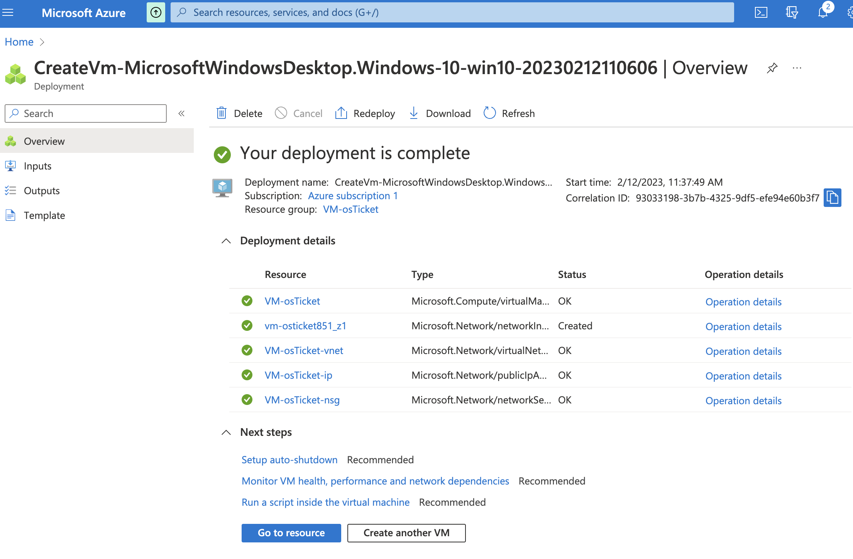Open the Inputs menu item
Image resolution: width=853 pixels, height=559 pixels.
click(37, 166)
